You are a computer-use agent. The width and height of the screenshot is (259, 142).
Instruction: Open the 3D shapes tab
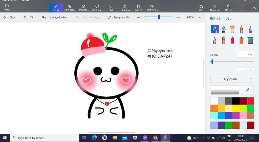coord(83,8)
